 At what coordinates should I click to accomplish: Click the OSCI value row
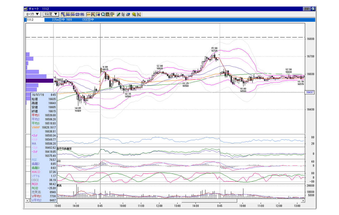44,180
